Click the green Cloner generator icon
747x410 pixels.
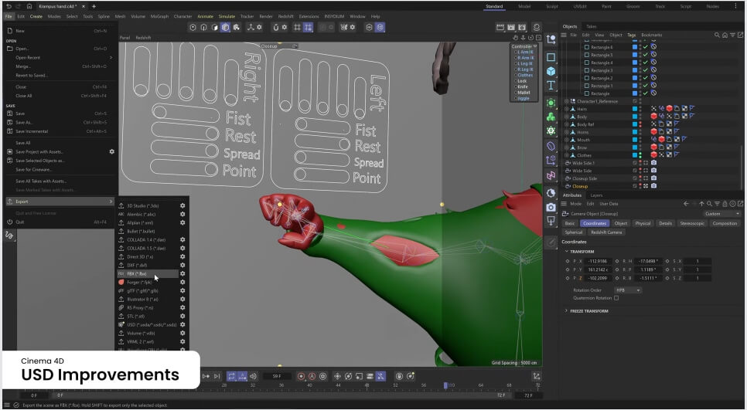[x=551, y=117]
